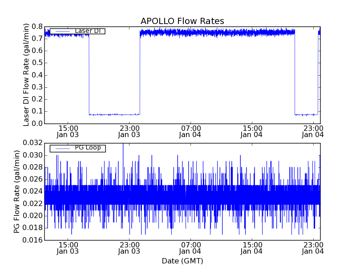Click the 0.016 tick label on bottom chart

pos(32,240)
